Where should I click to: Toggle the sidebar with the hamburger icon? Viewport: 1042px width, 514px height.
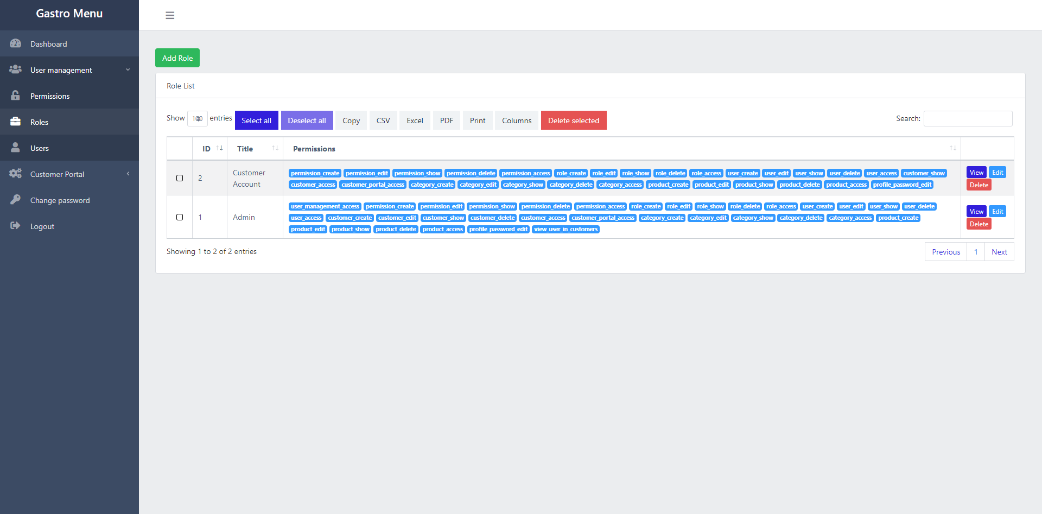170,15
